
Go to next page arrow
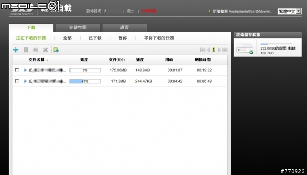[219, 50]
